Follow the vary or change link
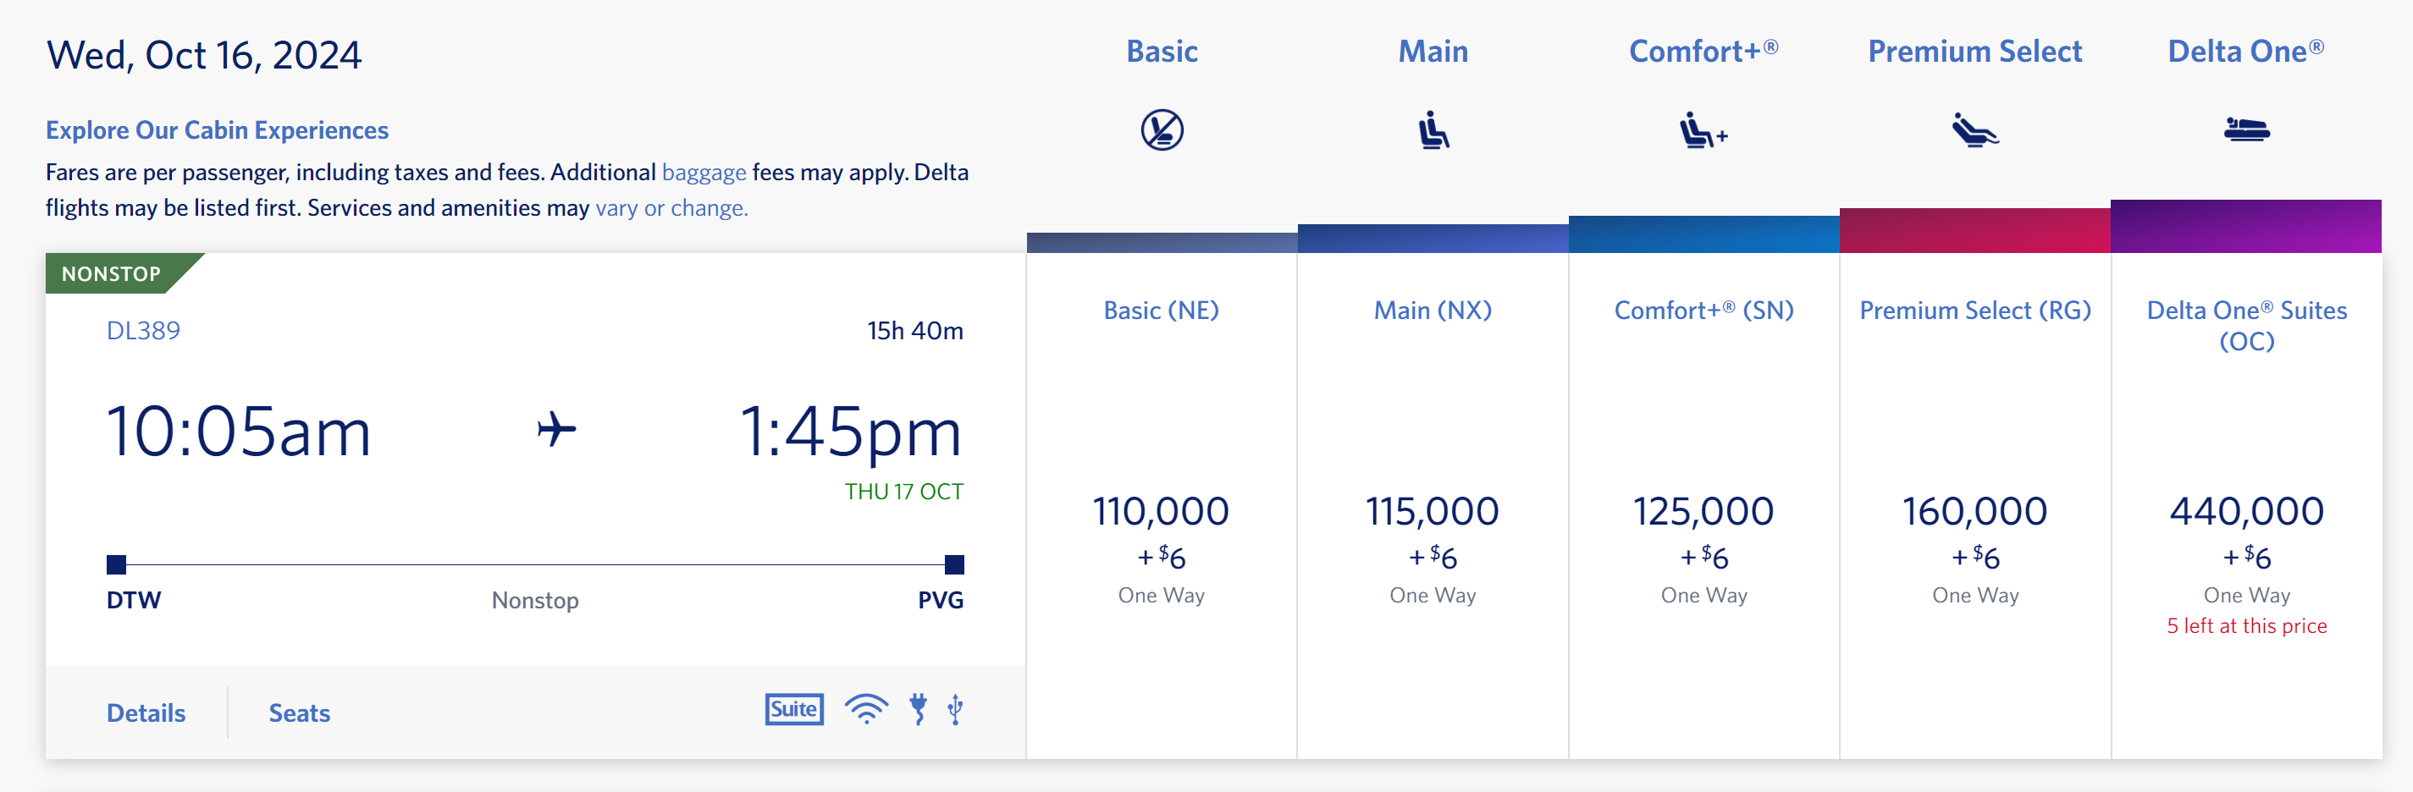Viewport: 2413px width, 792px height. 671,208
